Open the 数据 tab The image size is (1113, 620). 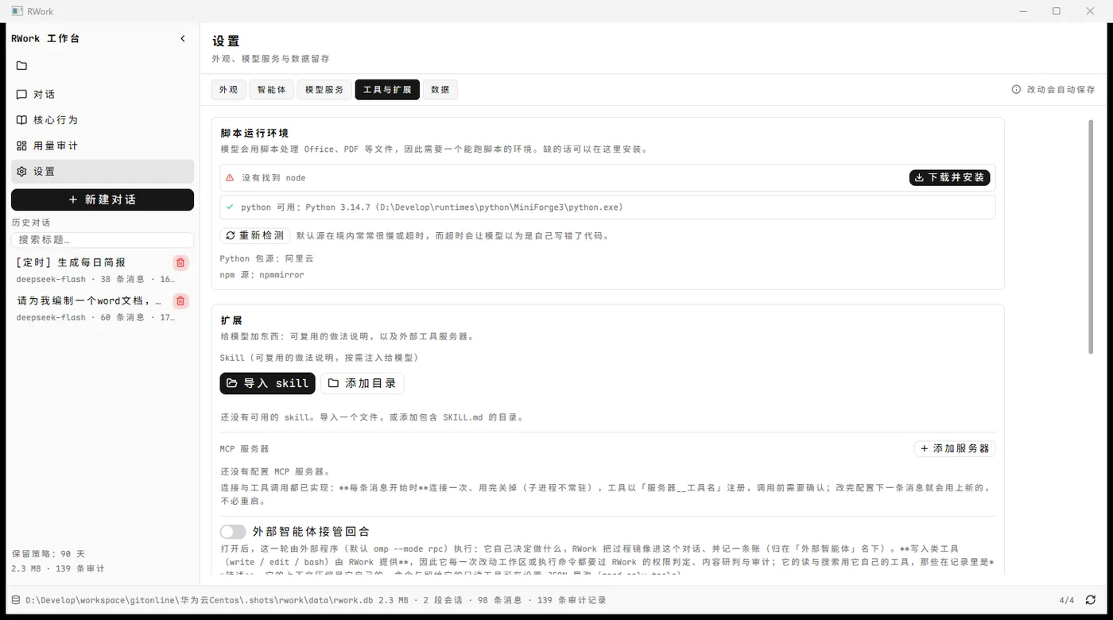[x=440, y=90]
